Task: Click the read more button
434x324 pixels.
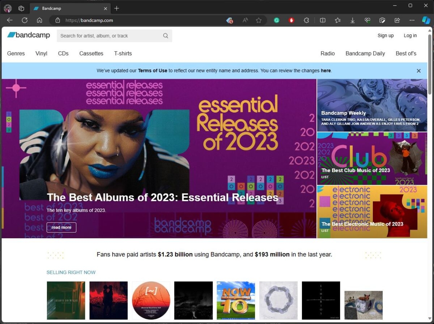Action: [61, 227]
